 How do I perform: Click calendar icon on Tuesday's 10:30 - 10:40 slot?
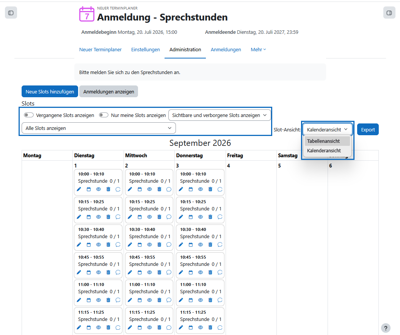point(88,245)
